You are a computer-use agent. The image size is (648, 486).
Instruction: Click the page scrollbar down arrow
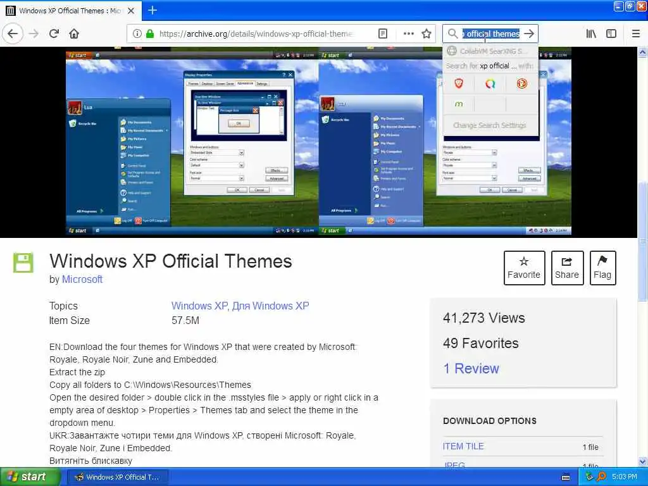click(x=642, y=461)
